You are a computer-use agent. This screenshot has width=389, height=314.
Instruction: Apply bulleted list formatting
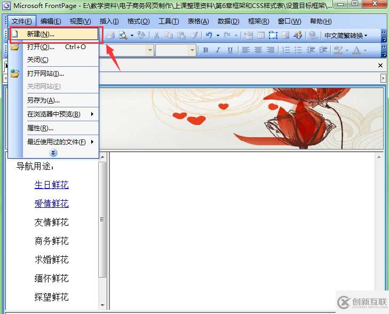click(x=298, y=50)
